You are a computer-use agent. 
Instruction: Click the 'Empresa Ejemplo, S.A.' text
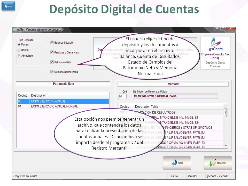(x=215, y=54)
